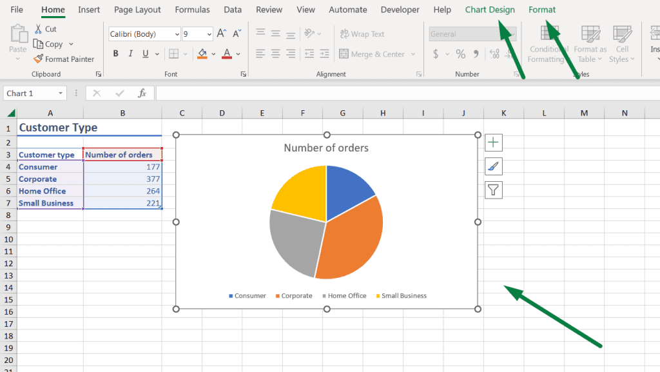
Task: Toggle bold formatting
Action: 115,54
